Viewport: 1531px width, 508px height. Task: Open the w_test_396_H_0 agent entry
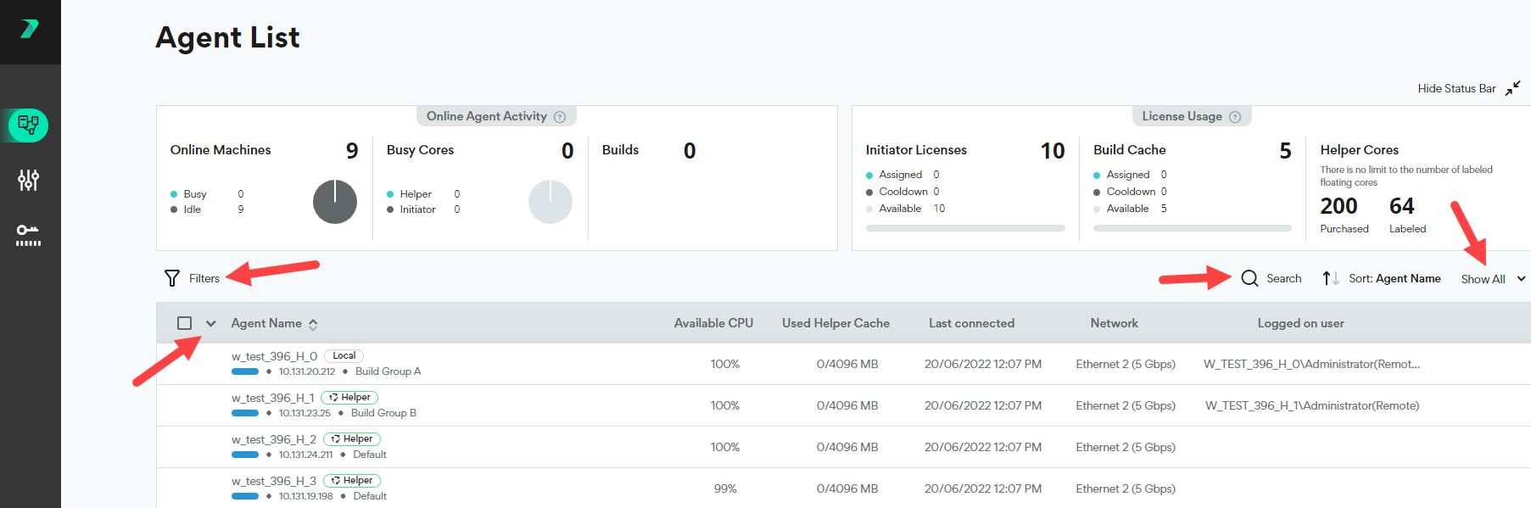pyautogui.click(x=274, y=356)
